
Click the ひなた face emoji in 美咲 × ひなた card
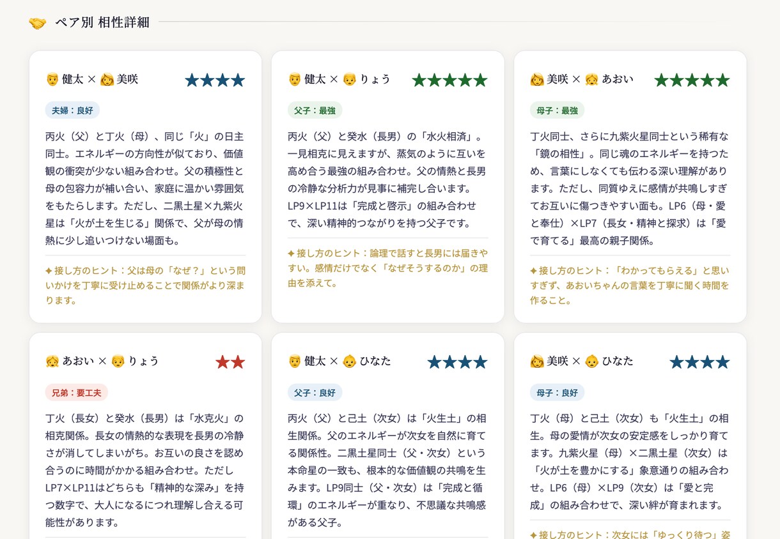(x=591, y=361)
